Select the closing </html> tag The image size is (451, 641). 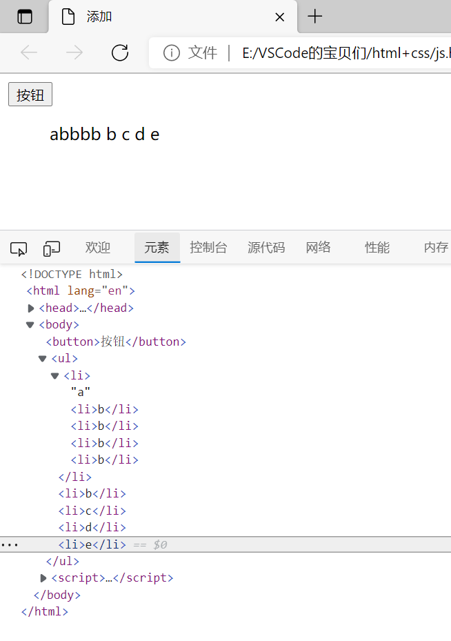point(45,611)
